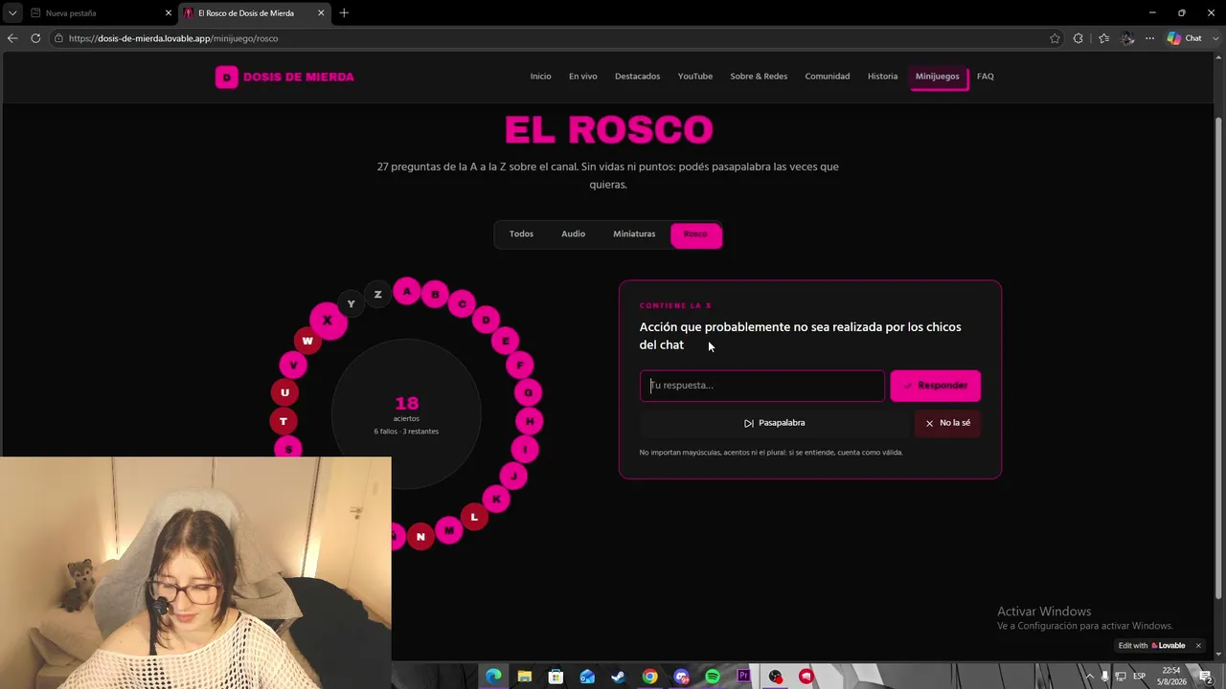Click the letter Y in the rosco
This screenshot has width=1226, height=689.
(x=351, y=304)
